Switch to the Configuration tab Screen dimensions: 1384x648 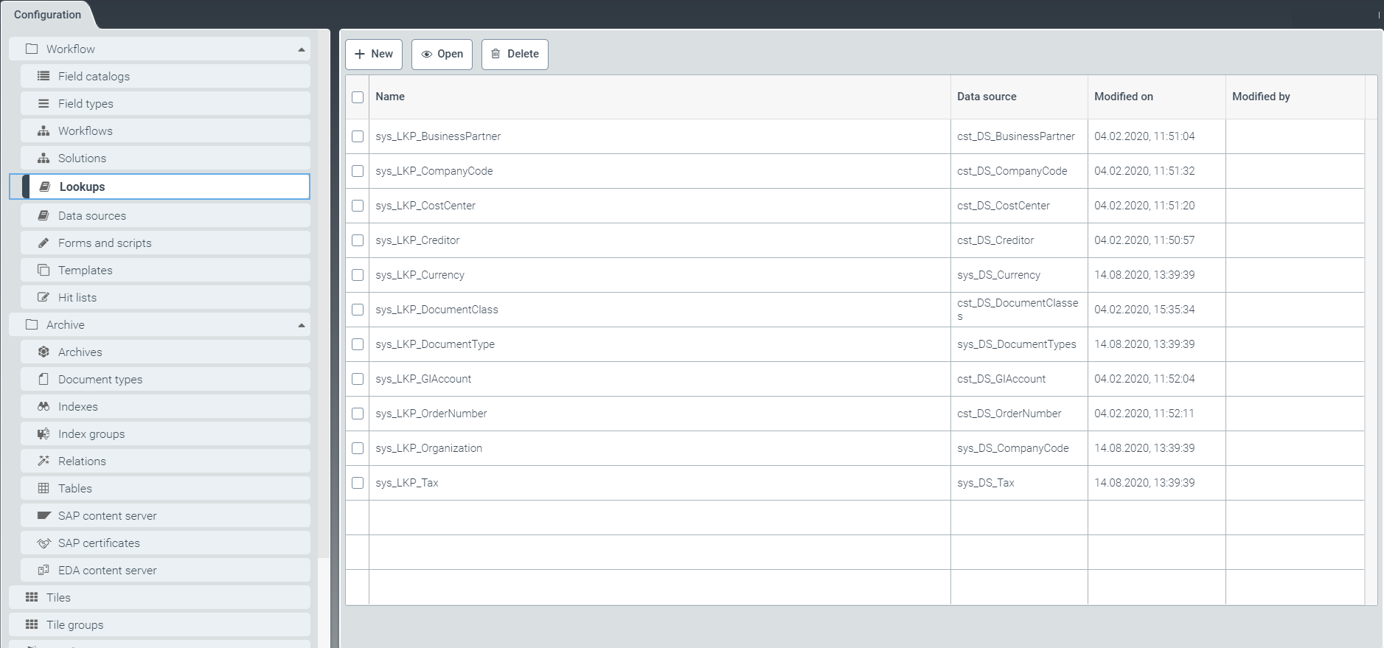pos(47,15)
